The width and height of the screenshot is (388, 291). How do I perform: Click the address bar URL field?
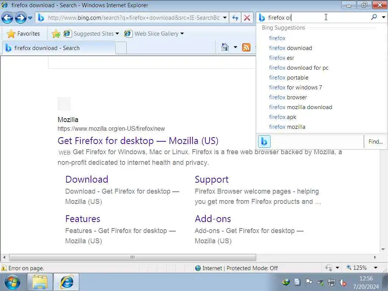pos(134,18)
